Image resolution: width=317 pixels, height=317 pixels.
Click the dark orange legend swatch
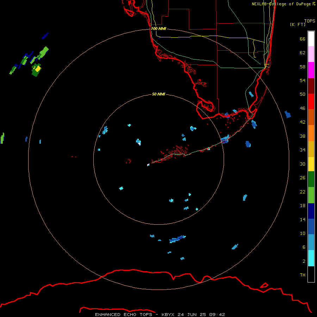click(x=311, y=117)
